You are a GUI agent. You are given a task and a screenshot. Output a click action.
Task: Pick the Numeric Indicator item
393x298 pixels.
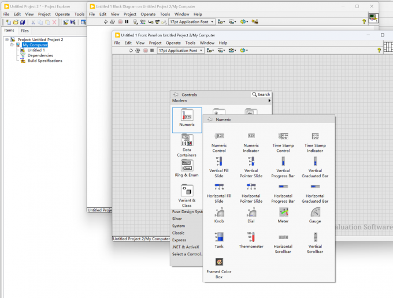tap(251, 143)
